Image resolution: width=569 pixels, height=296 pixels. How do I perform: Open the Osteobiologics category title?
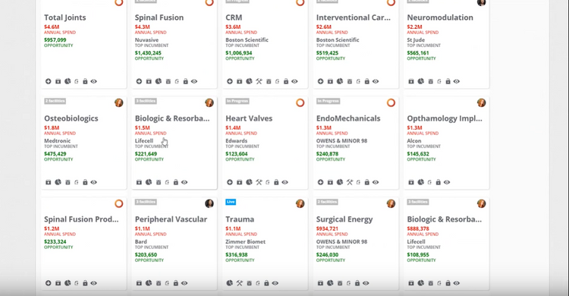[71, 118]
